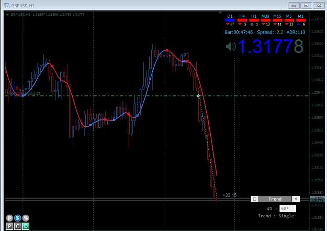The width and height of the screenshot is (327, 231).
Task: Click the round P pips button
Action: (x=9, y=218)
